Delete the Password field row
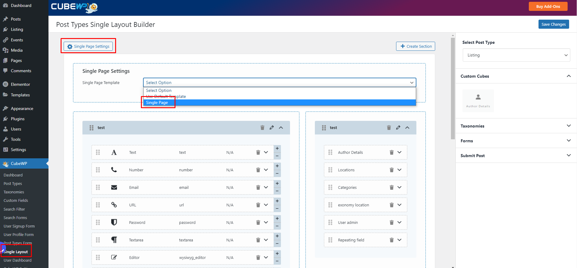Image resolution: width=577 pixels, height=268 pixels. 258,222
